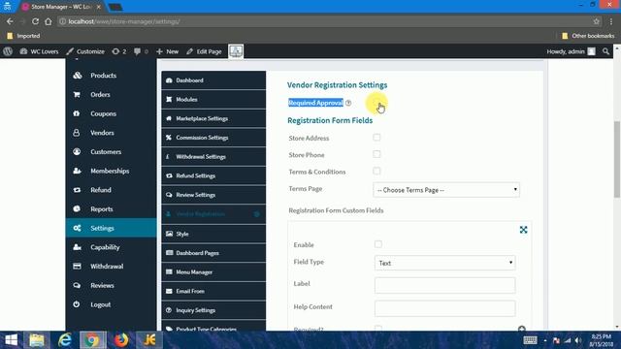Add another custom field with plus icon
Viewport: 621px width, 349px height.
click(522, 329)
